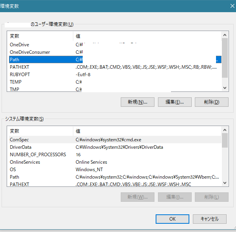Image resolution: width=236 pixels, height=232 pixels.
Task: Confirm with the OK button
Action: (172, 219)
